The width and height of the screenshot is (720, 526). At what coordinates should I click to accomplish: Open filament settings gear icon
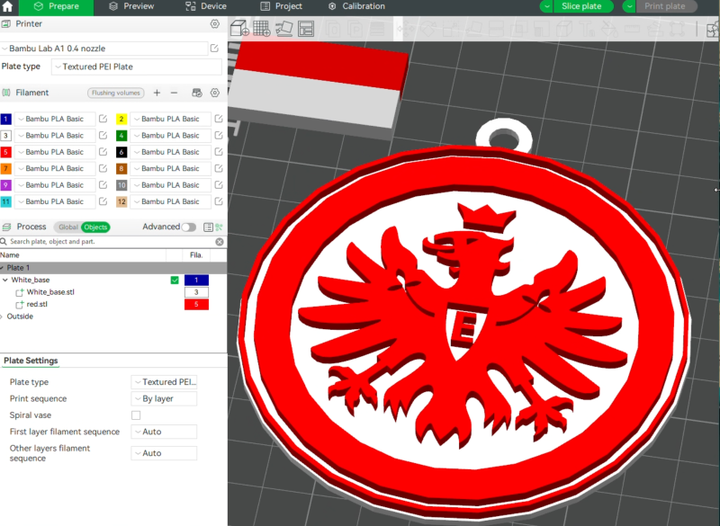(214, 93)
